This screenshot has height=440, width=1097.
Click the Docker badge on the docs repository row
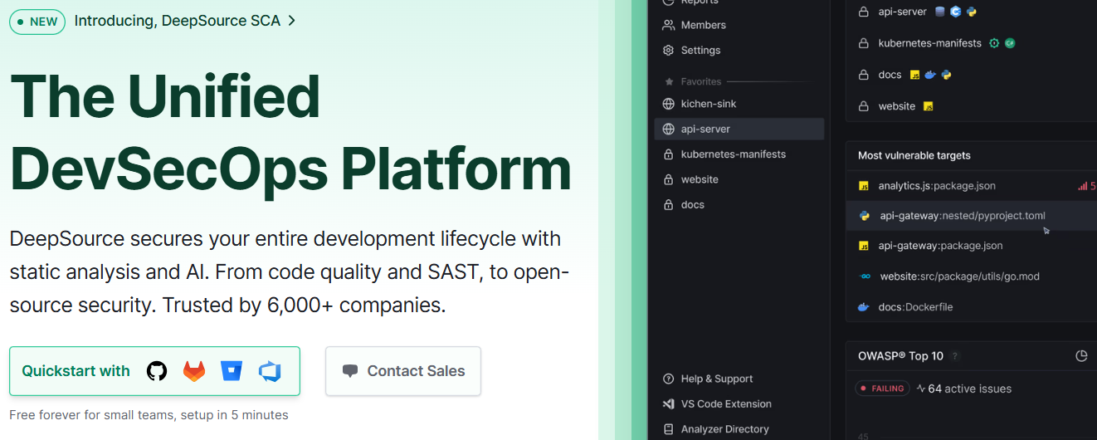tap(930, 75)
